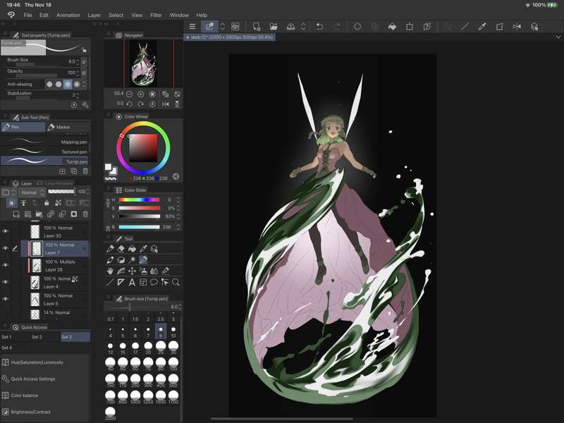Select the Magnifier tool in the Tool palette
Image resolution: width=564 pixels, height=423 pixels.
[176, 283]
